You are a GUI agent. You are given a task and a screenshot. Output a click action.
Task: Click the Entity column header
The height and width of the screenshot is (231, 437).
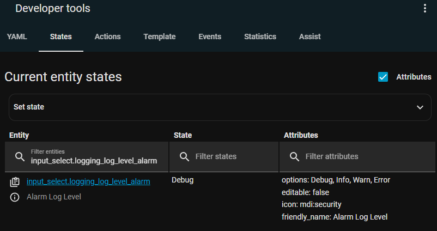19,135
